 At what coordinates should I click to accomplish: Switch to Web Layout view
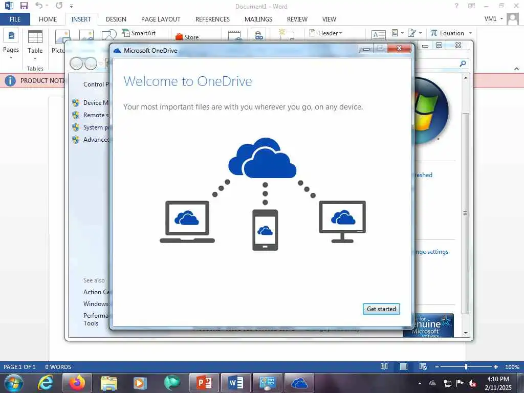pos(423,366)
